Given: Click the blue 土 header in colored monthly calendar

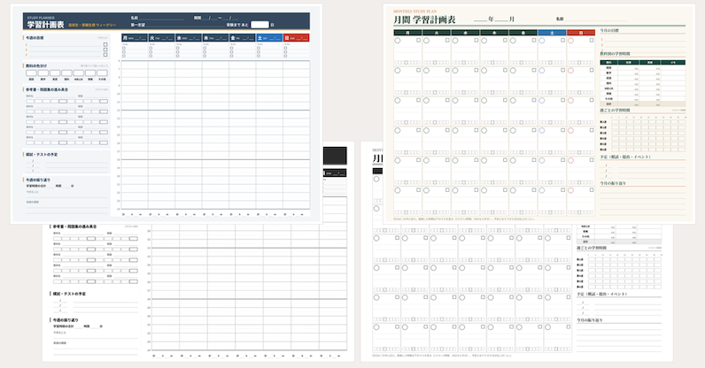Looking at the screenshot, I should point(552,33).
